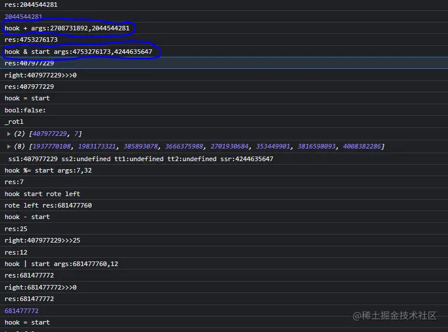The height and width of the screenshot is (332, 448).
Task: Select array value 385893078
Action: tap(141, 146)
